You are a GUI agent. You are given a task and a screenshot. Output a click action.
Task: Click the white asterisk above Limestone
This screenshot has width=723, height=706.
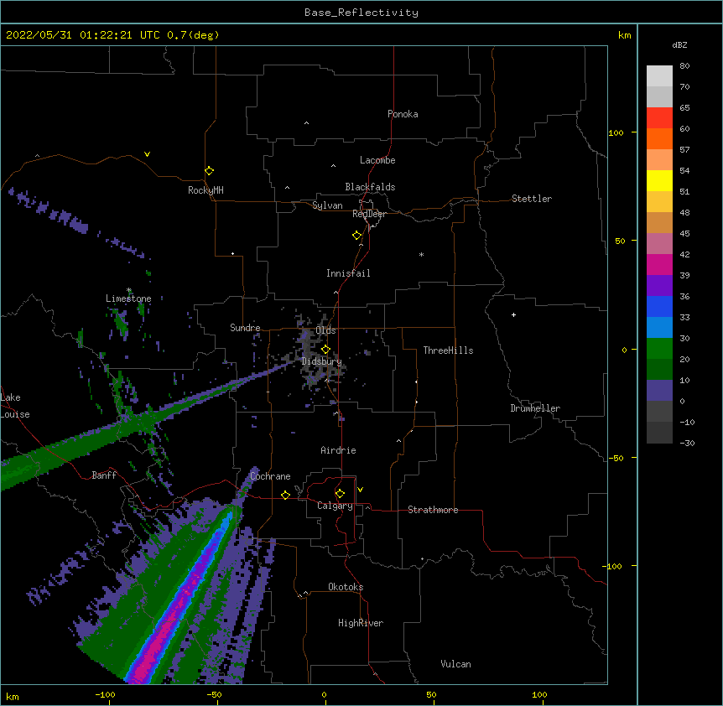129,290
